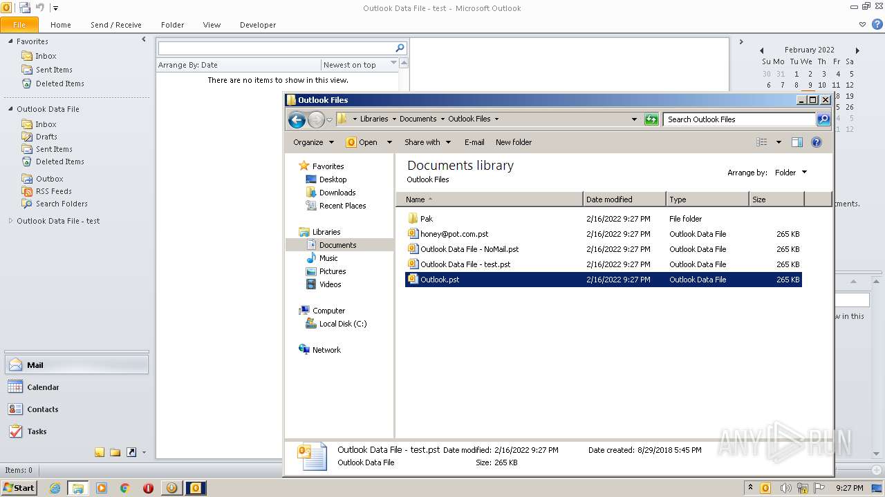This screenshot has height=497, width=885.
Task: Click the Outlook Help question mark icon
Action: pos(877,24)
